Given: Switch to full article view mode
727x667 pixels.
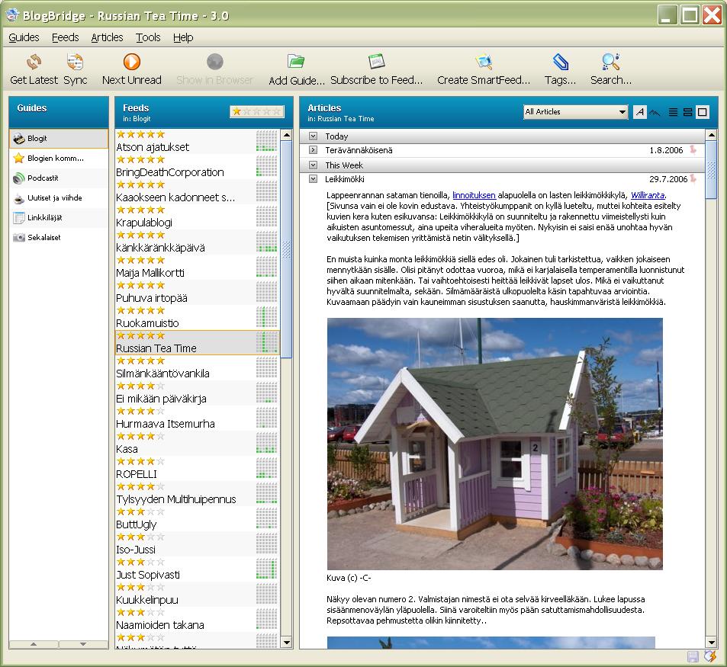Looking at the screenshot, I should click(x=703, y=112).
